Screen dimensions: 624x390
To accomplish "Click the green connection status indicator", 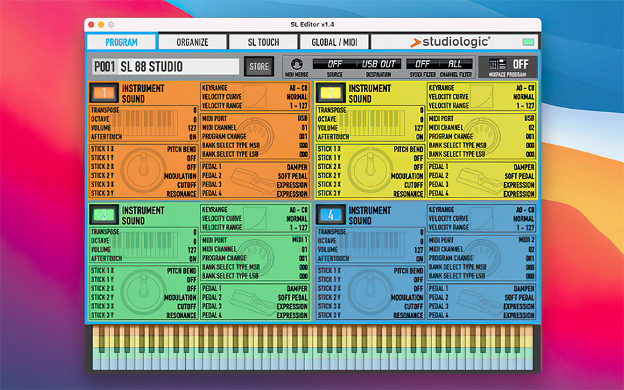I will coord(528,42).
